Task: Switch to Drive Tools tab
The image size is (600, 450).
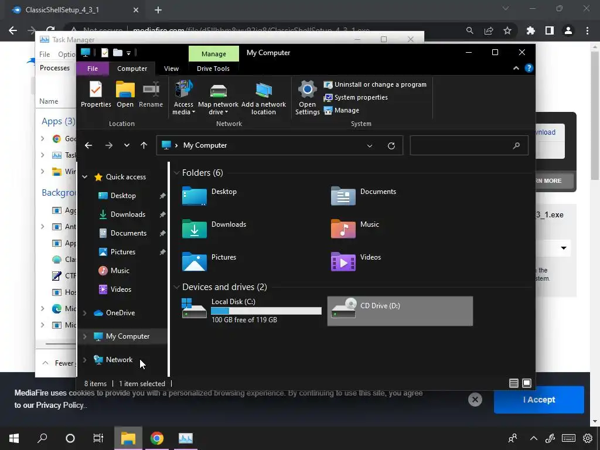Action: (213, 69)
